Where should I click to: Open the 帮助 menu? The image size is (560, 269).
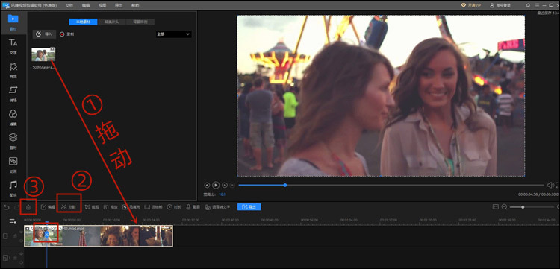(x=135, y=5)
